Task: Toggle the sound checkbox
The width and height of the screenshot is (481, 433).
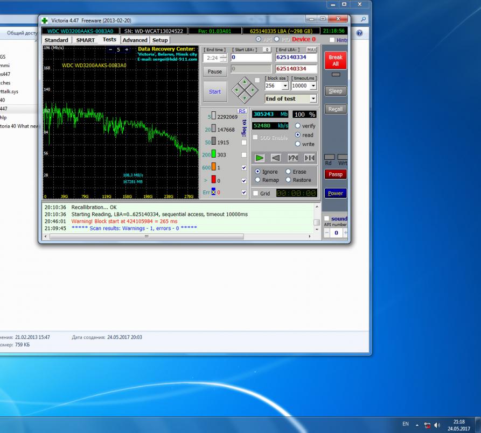Action: [327, 218]
